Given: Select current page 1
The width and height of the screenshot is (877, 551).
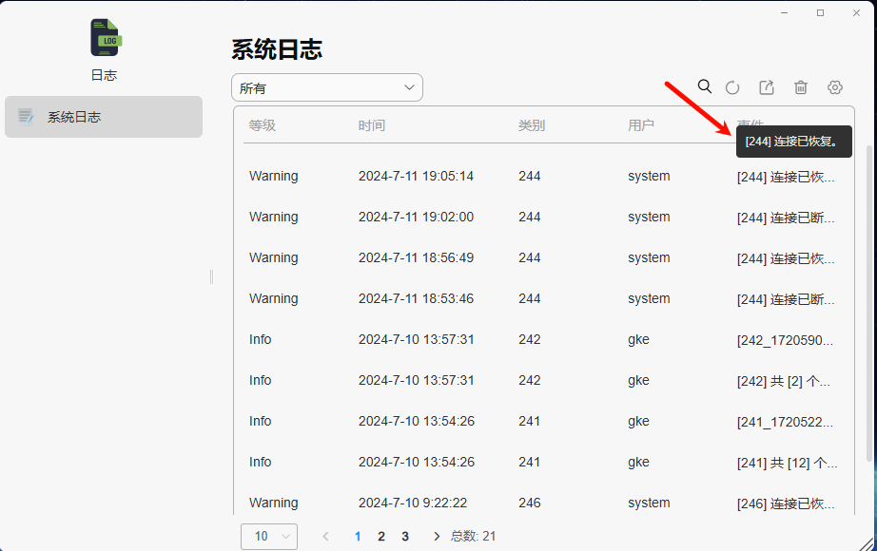Looking at the screenshot, I should (x=358, y=537).
